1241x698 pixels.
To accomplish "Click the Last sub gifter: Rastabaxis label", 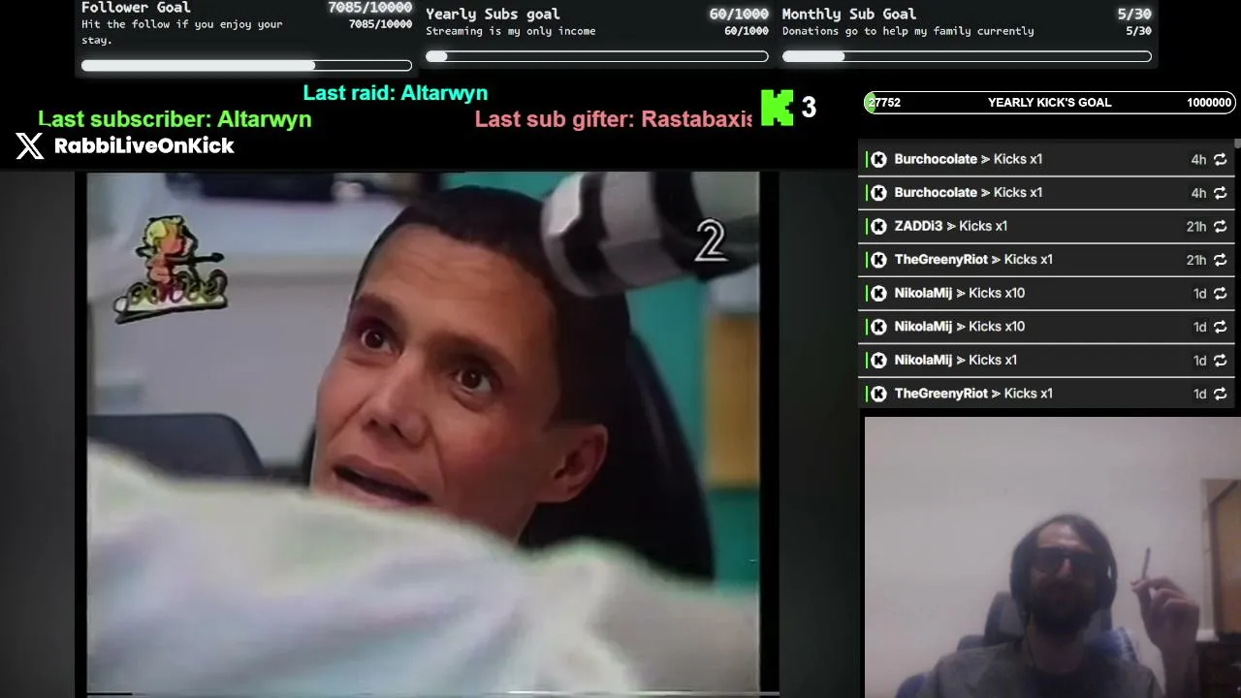I will [x=614, y=119].
